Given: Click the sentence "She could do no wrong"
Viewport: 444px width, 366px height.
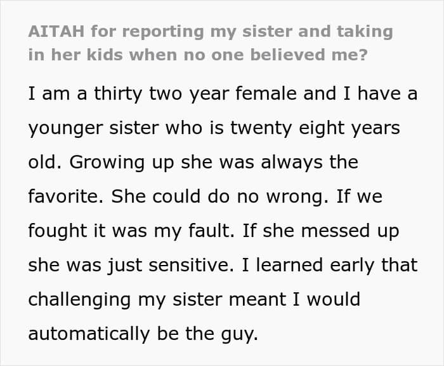Looking at the screenshot, I should coord(212,196).
